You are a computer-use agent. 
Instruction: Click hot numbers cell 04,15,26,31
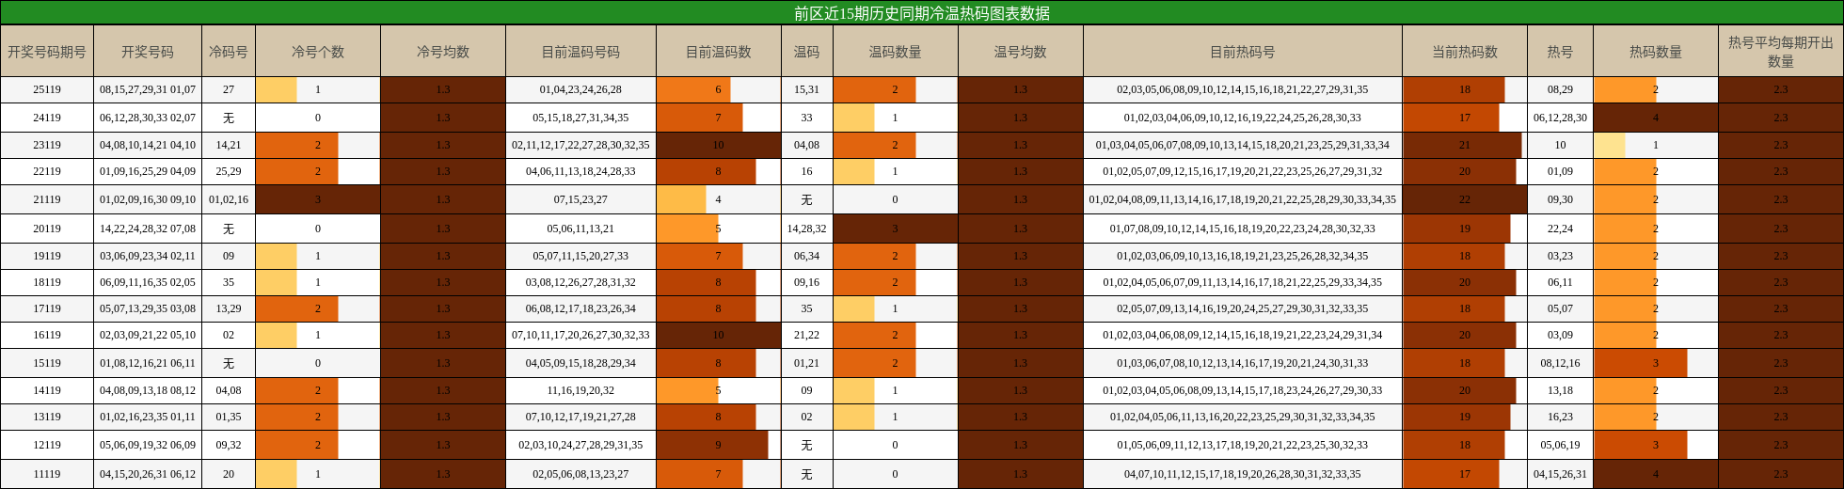1560,474
